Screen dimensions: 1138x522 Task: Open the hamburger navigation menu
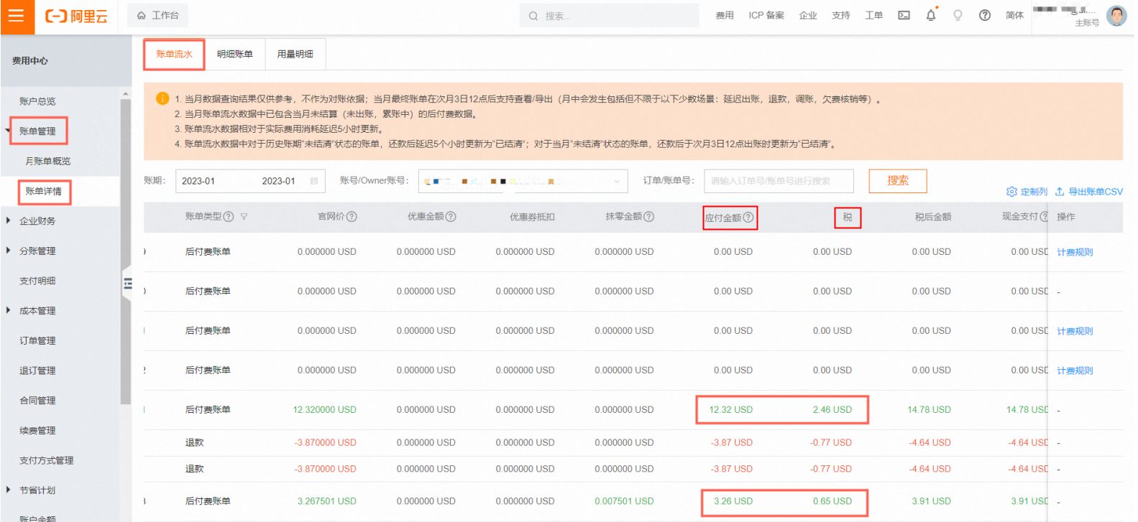(x=17, y=16)
